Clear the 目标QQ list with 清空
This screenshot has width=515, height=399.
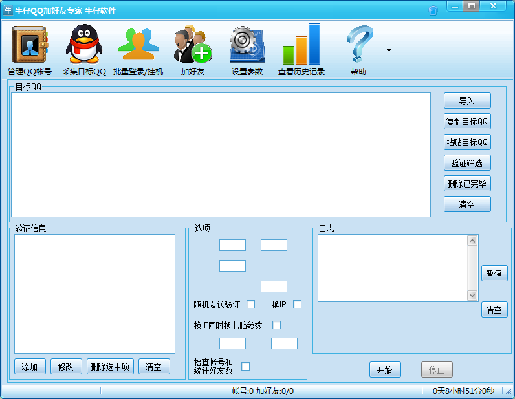coord(467,204)
